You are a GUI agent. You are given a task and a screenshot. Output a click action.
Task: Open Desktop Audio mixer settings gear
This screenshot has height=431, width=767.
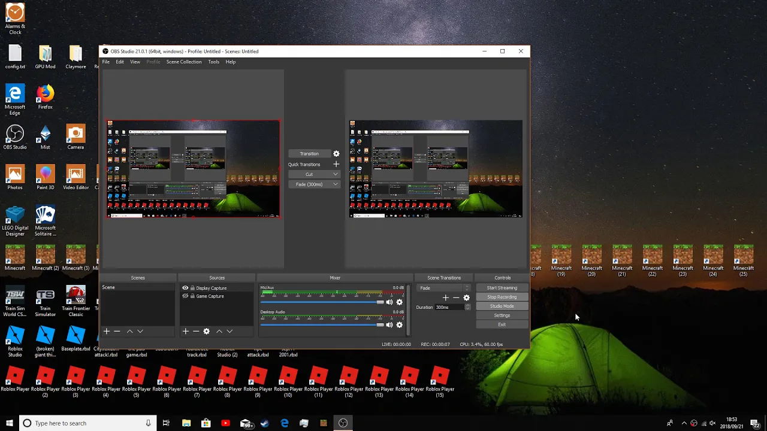pyautogui.click(x=400, y=325)
